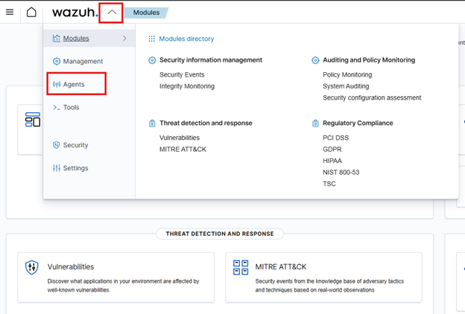This screenshot has height=314, width=465.
Task: Select THREAT DETECTION AND RESPONSE section label
Action: 220,234
